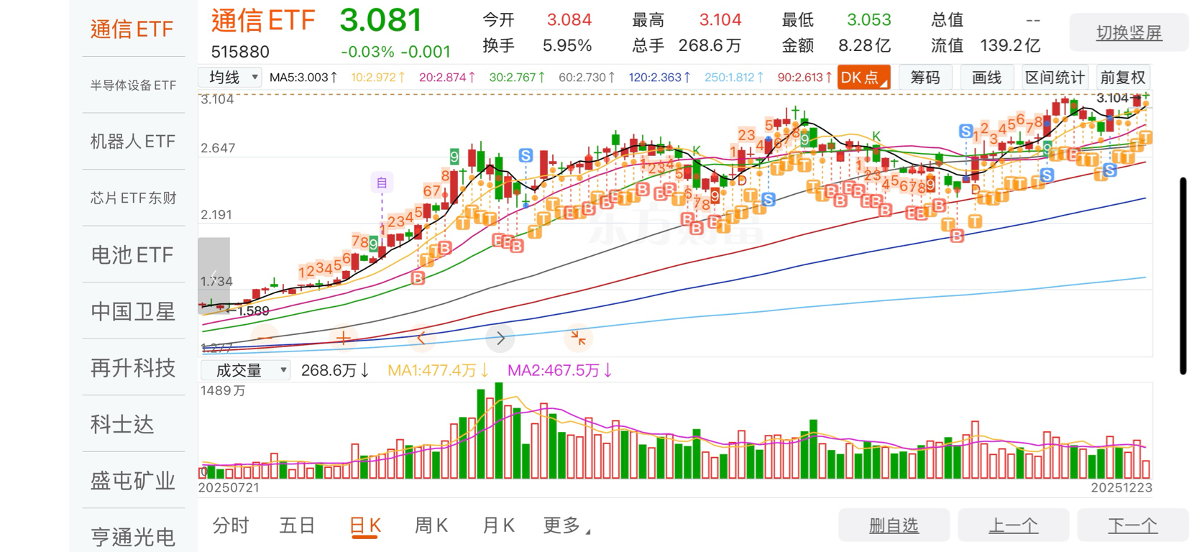Click the 20:2.874 moving average label
This screenshot has width=1197, height=552.
point(447,78)
